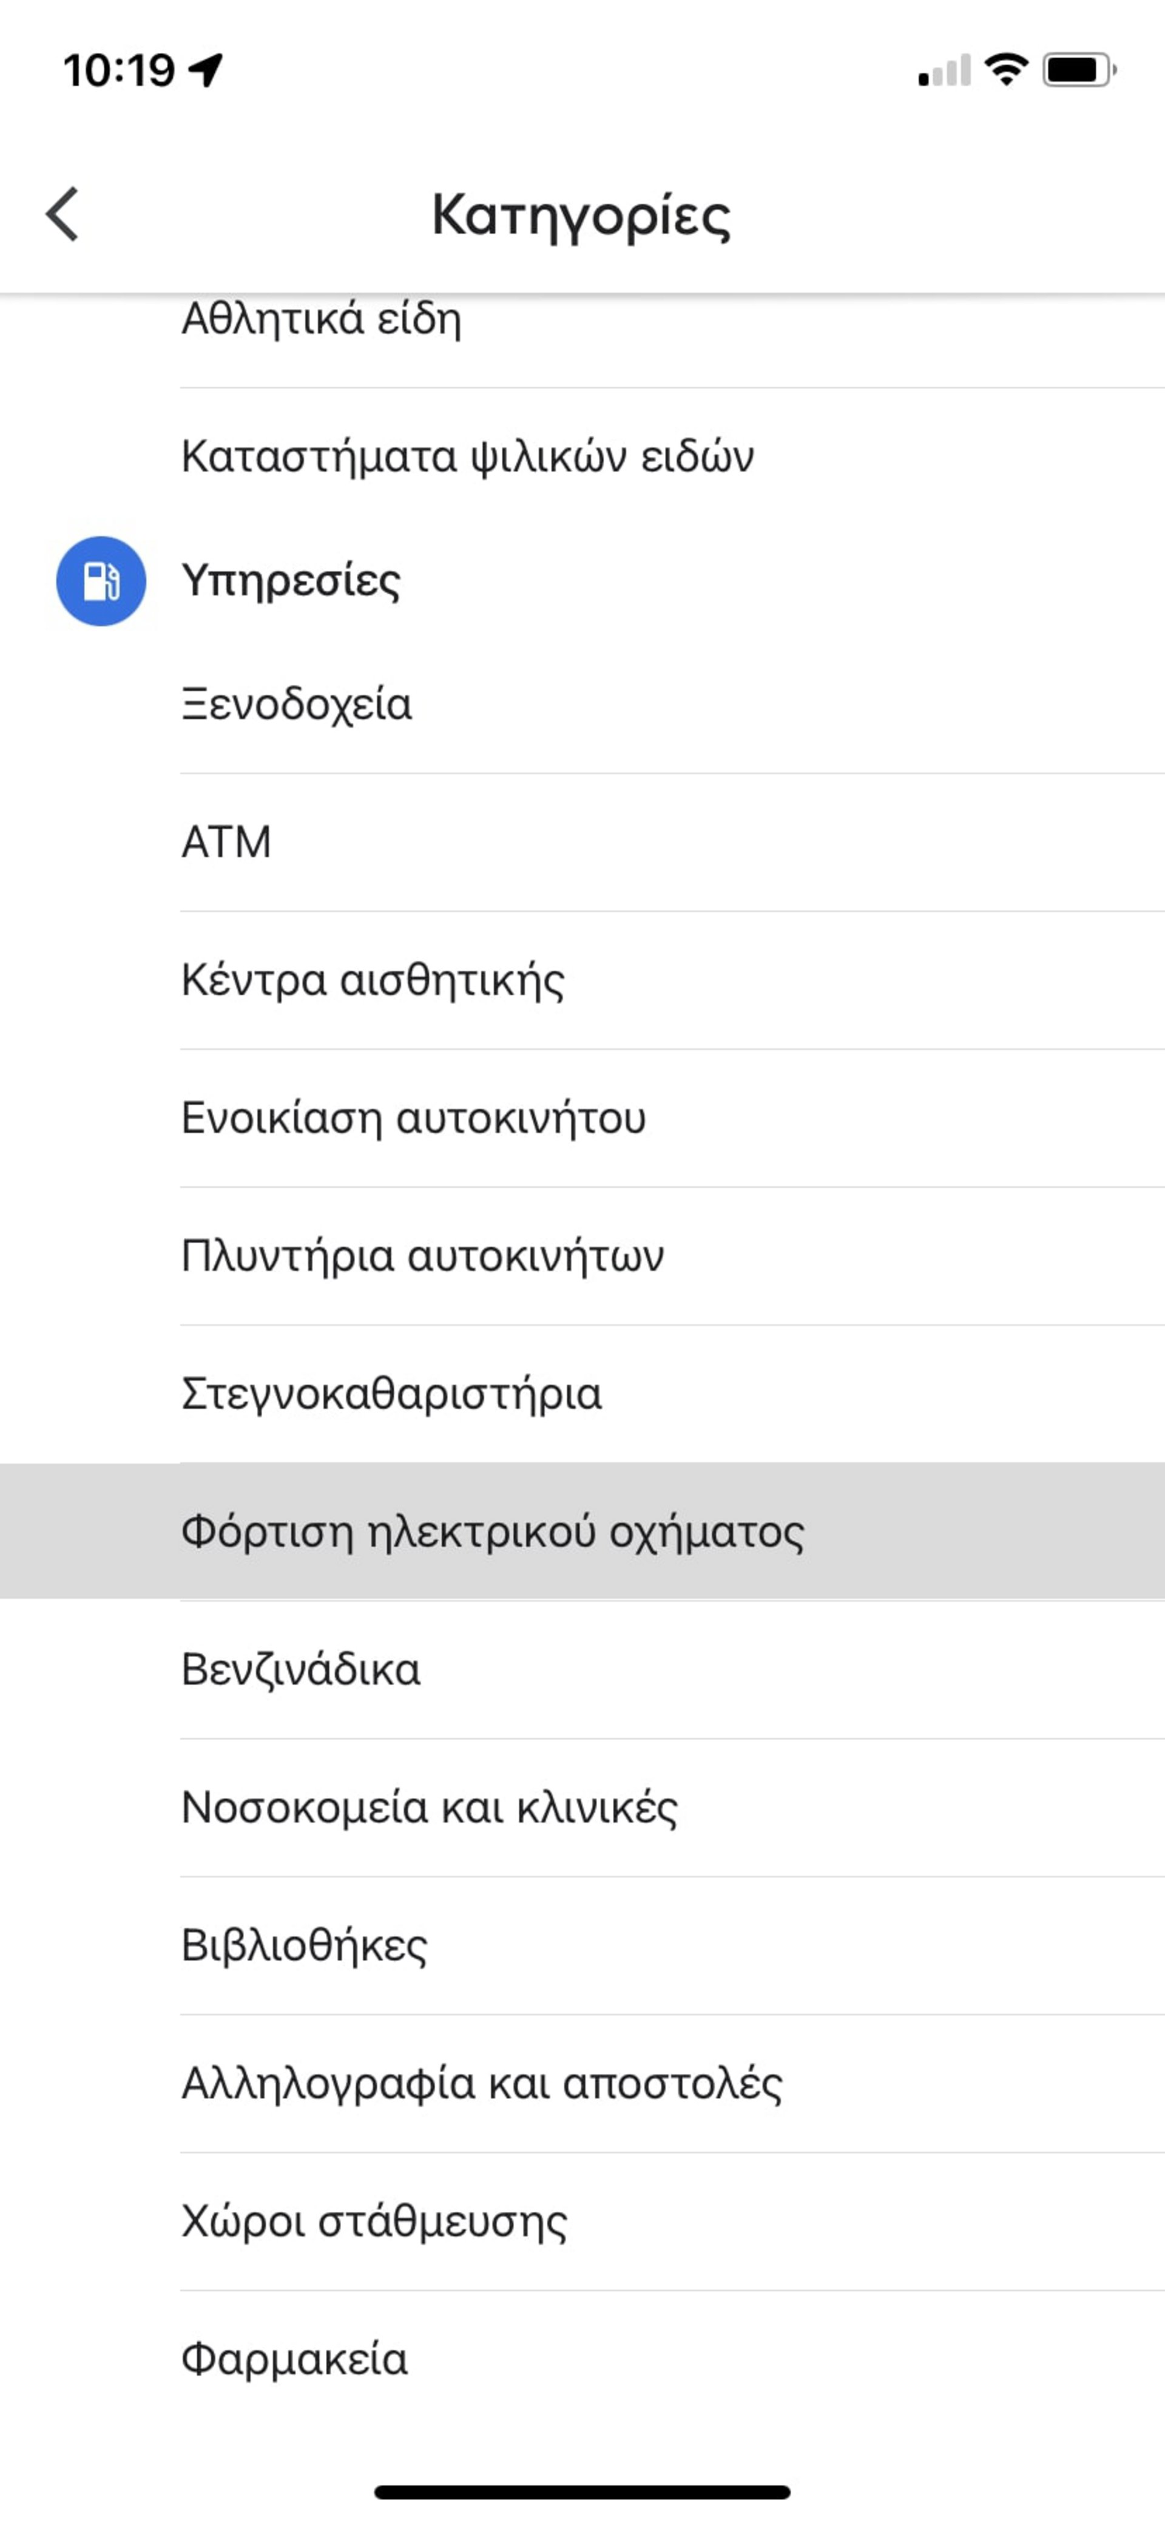Tap the blue gas pump services icon
The width and height of the screenshot is (1165, 2522).
click(x=101, y=580)
